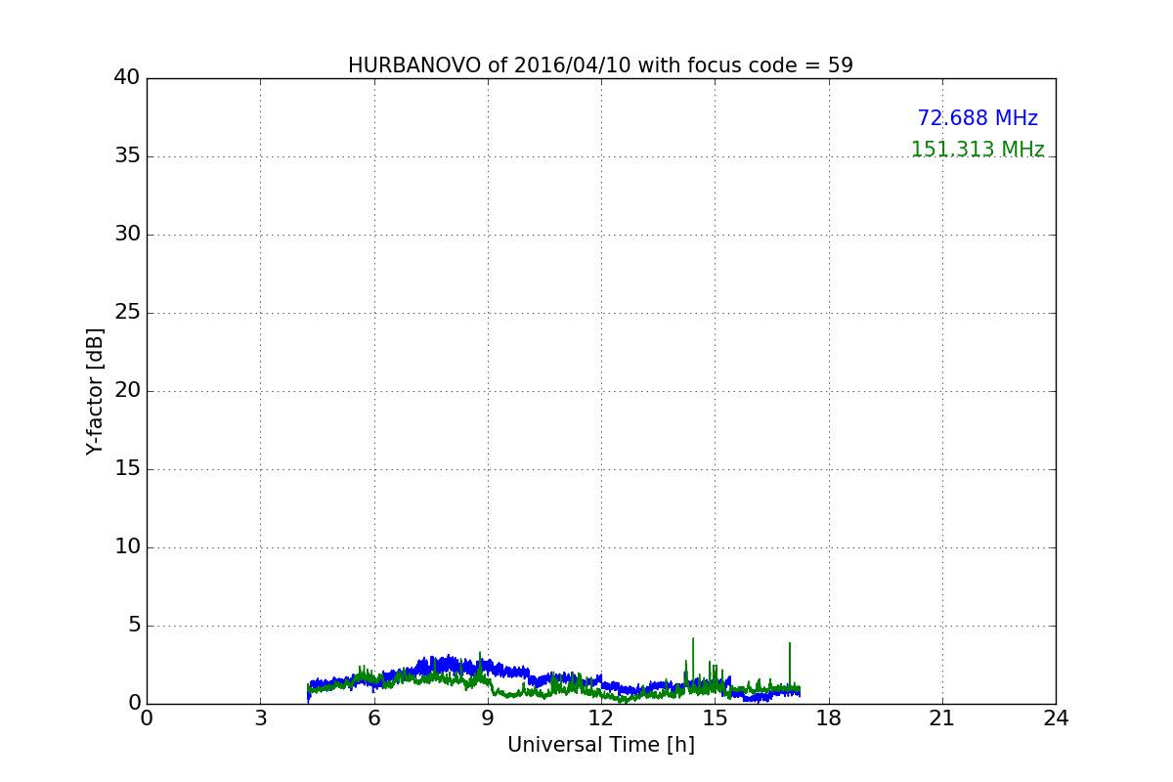The height and width of the screenshot is (782, 1173).
Task: Click x-axis tick label 6
Action: [x=373, y=718]
